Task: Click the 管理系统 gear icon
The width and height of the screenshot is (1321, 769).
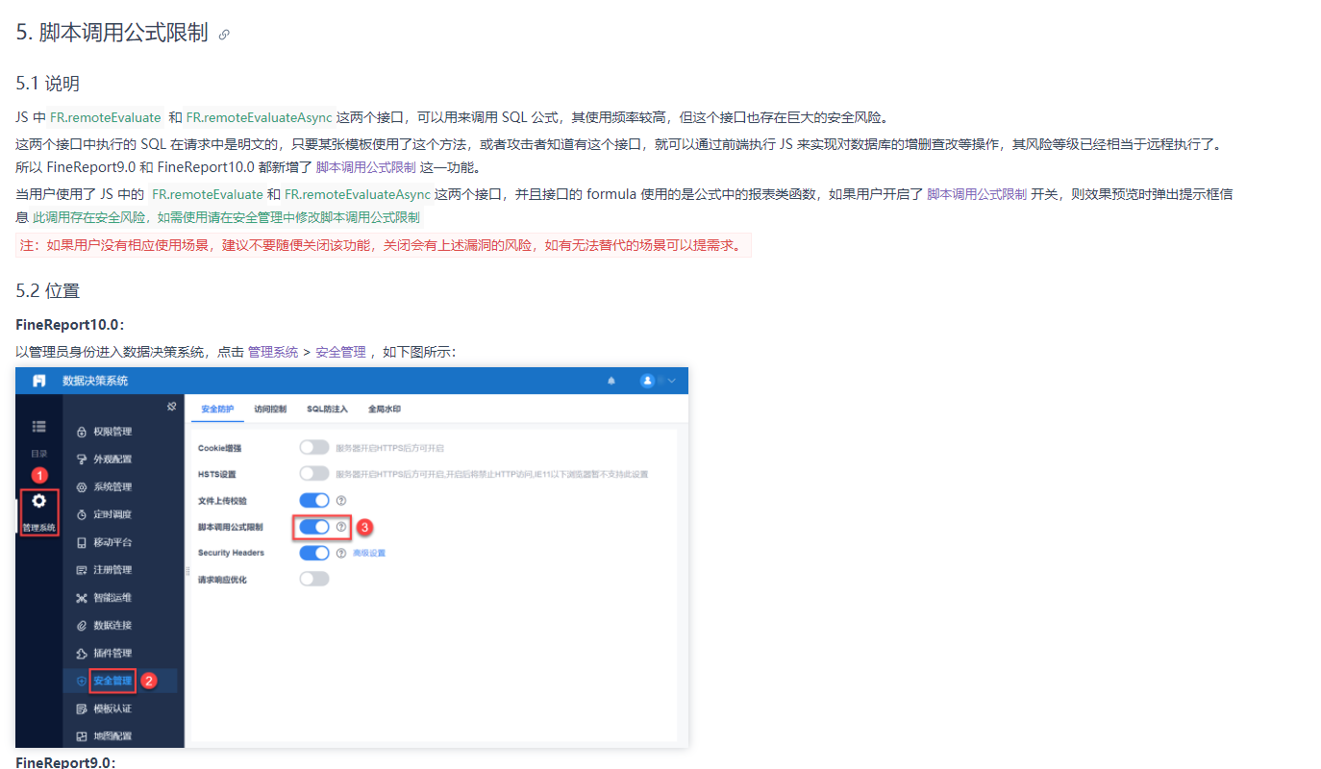Action: pyautogui.click(x=39, y=501)
